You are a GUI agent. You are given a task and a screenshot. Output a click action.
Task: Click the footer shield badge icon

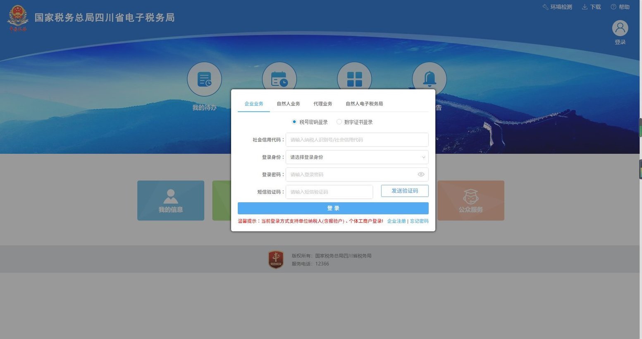tap(276, 259)
